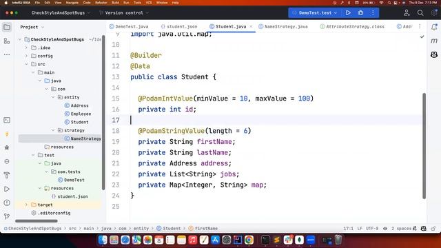
Task: Select student.json in project tree
Action: click(72, 196)
